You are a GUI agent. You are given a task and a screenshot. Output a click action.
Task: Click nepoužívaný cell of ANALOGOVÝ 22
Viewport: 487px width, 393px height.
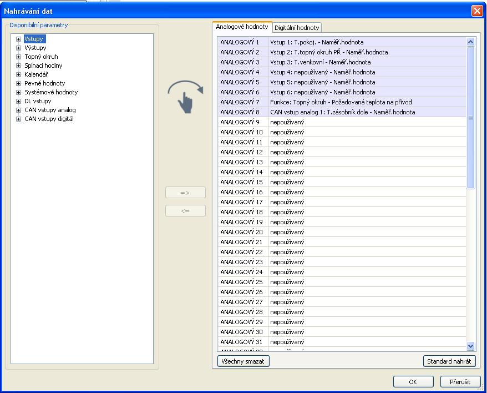[367, 252]
